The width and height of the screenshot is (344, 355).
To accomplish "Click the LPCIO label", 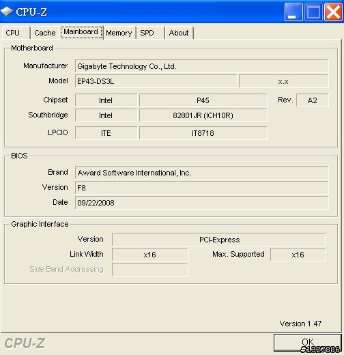I will [x=58, y=132].
